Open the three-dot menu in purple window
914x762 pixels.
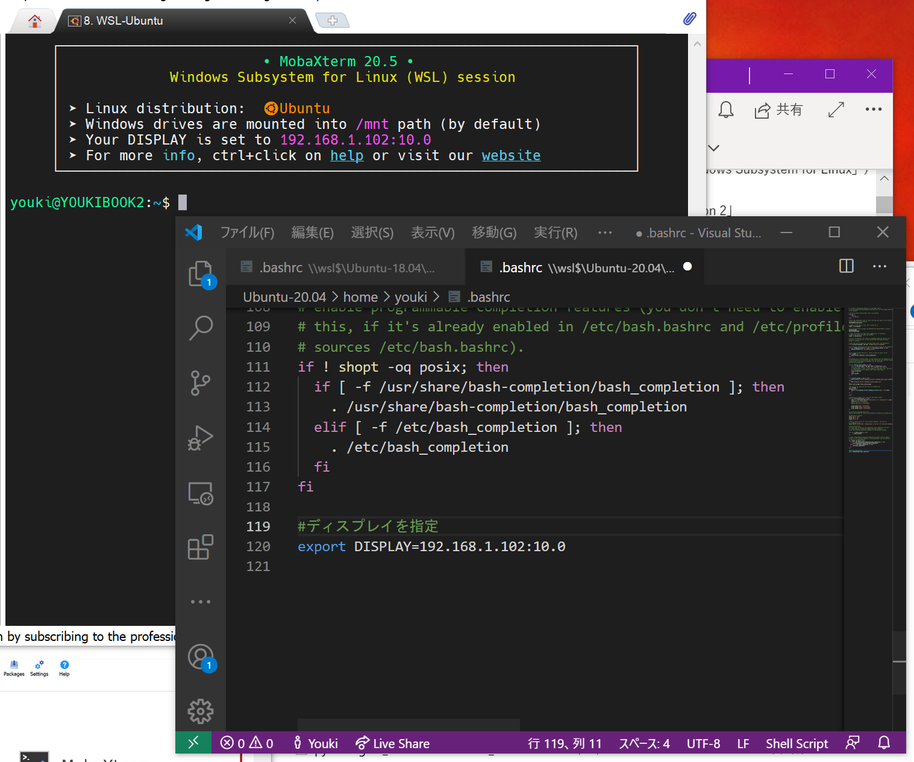click(873, 110)
